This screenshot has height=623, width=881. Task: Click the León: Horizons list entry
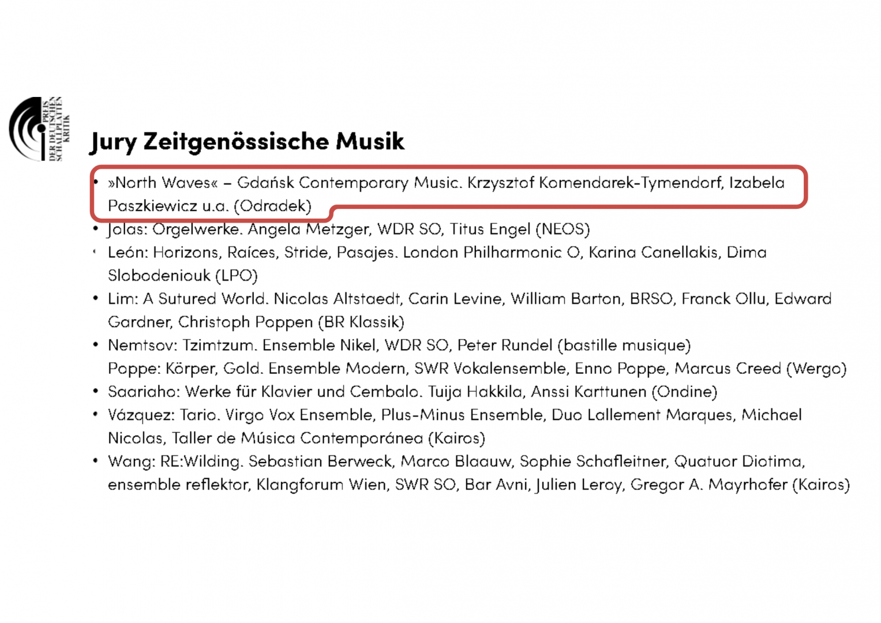(436, 253)
